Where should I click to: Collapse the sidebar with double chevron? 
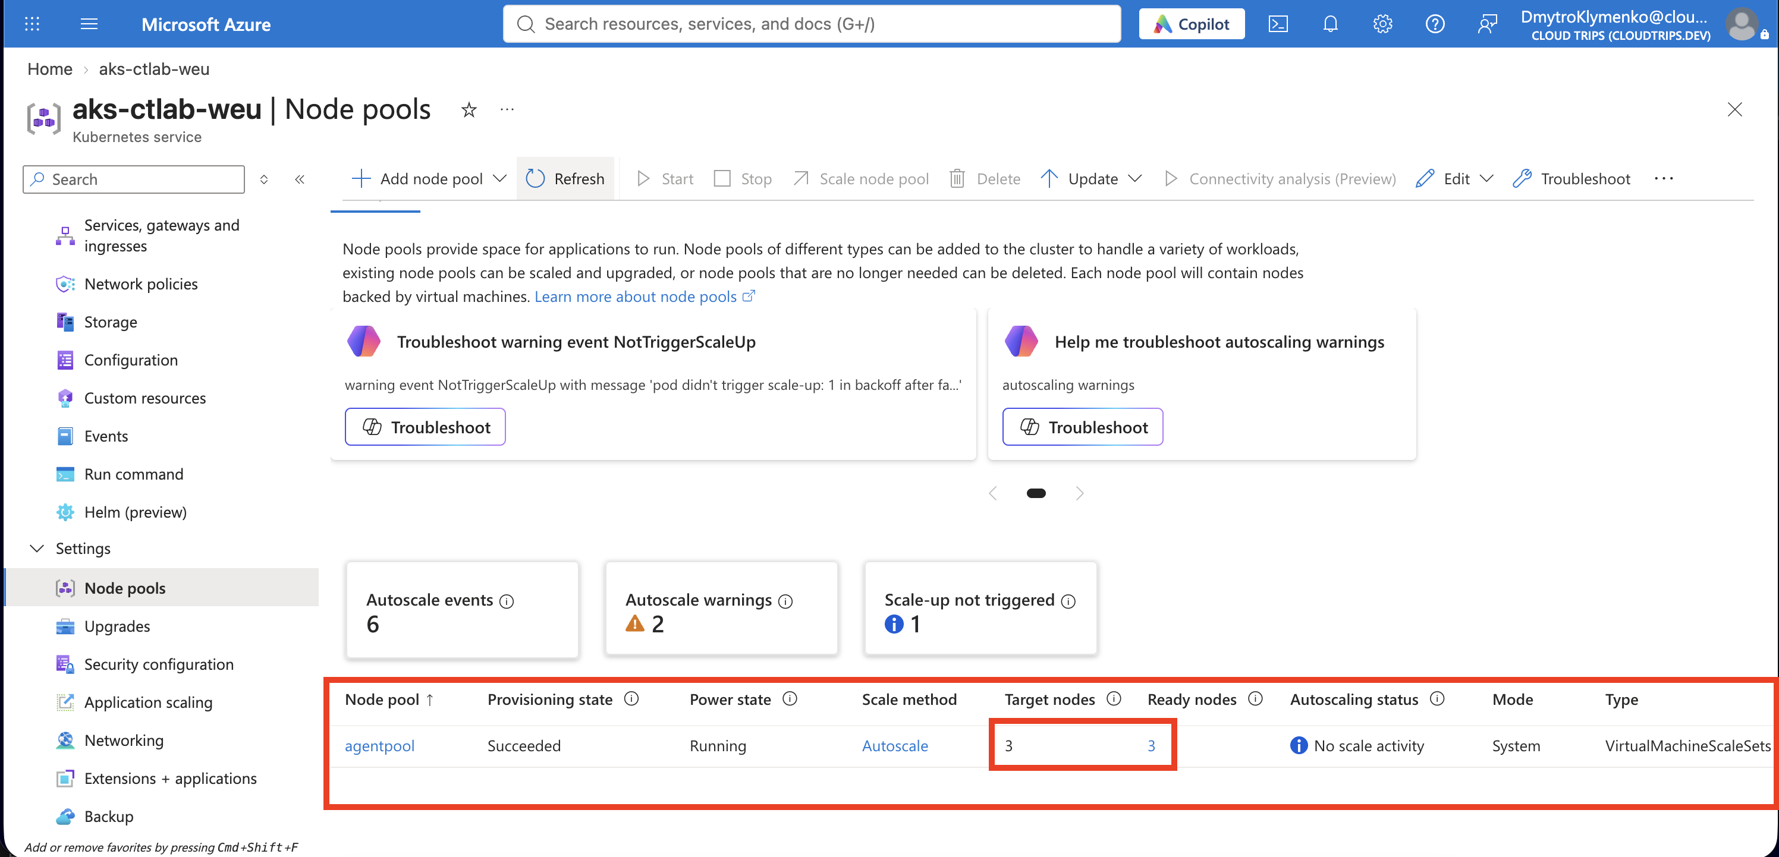pos(300,179)
